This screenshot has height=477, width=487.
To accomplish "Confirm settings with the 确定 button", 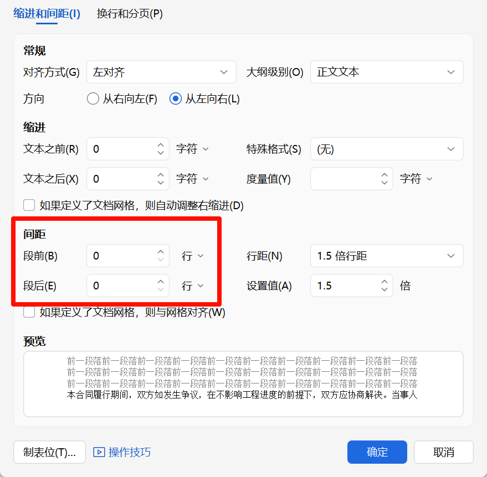I will [x=377, y=452].
